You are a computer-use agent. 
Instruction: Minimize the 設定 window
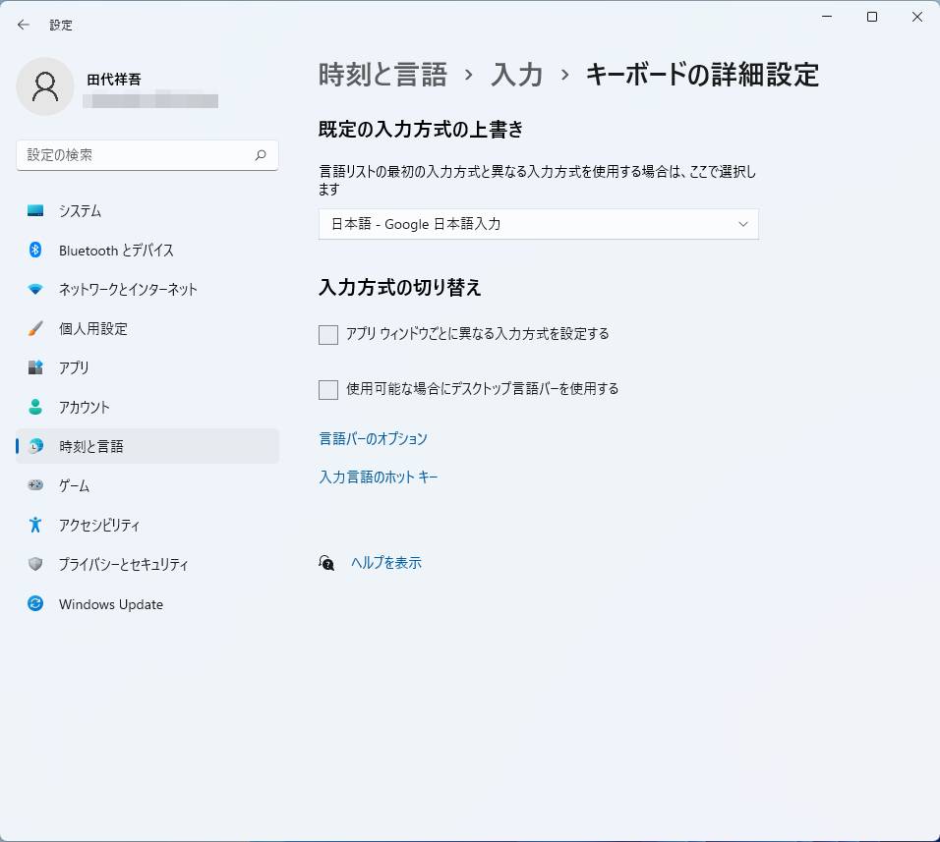click(827, 17)
